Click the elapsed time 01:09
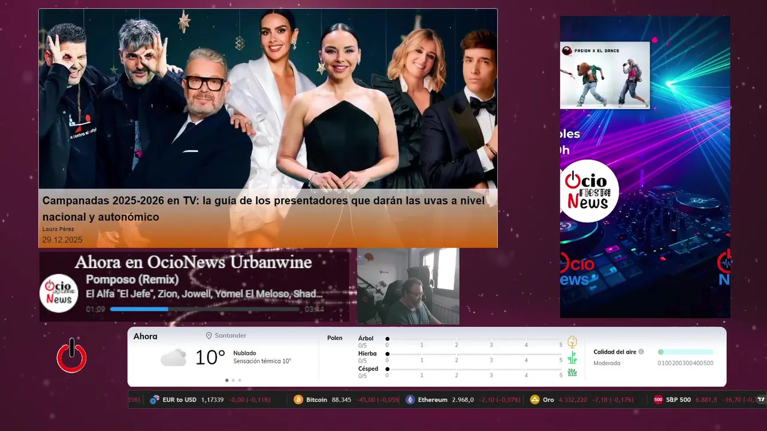This screenshot has height=431, width=767. click(96, 309)
